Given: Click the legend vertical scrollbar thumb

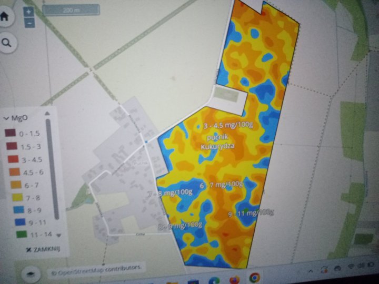Looking at the screenshot, I should (48, 158).
